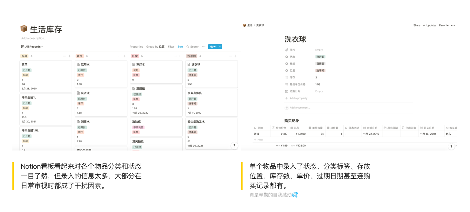The width and height of the screenshot is (470, 212).
Task: Open the Group by 位置 selector
Action: pos(156,47)
